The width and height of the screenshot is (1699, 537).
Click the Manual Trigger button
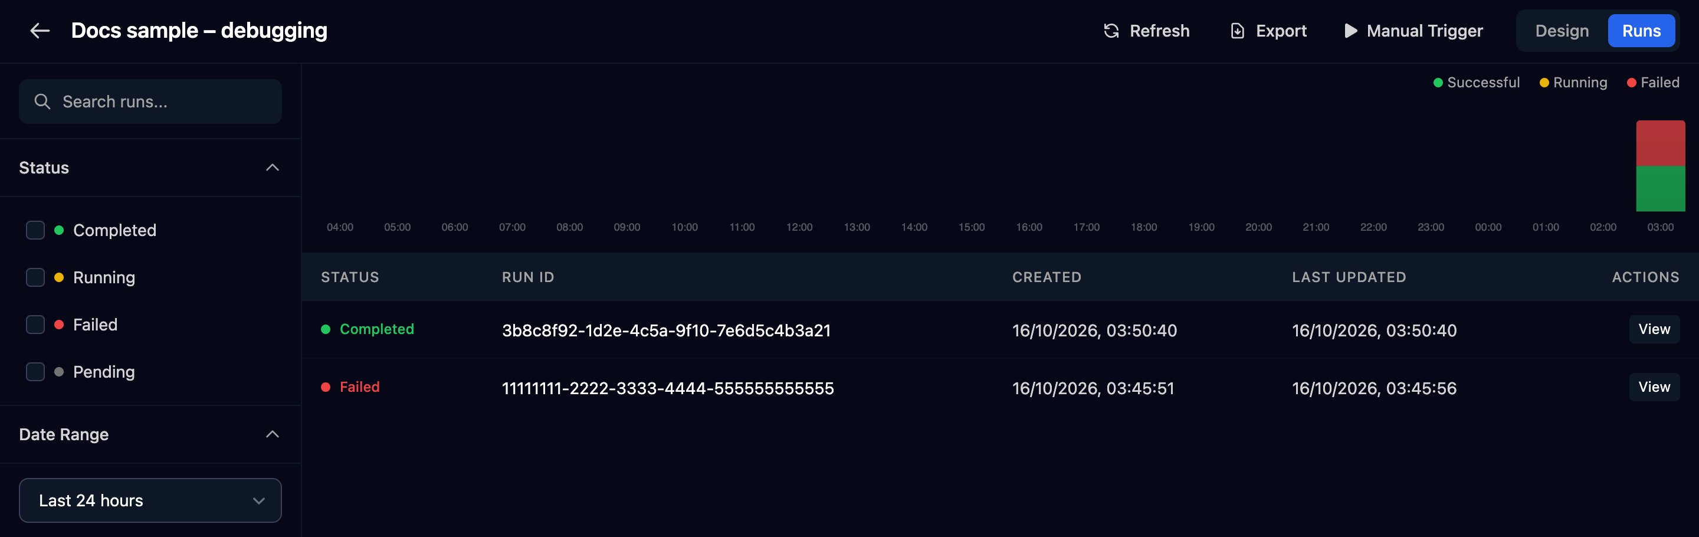(x=1413, y=31)
